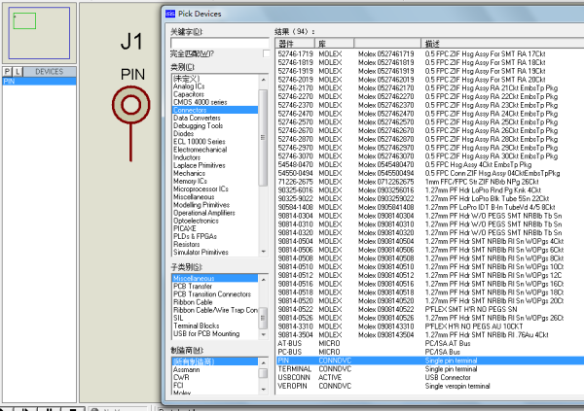Pick PCB Transfer in subcategory list
Image resolution: width=584 pixels, height=411 pixels.
[193, 287]
